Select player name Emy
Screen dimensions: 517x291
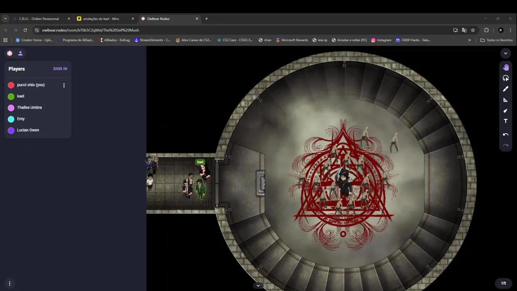(x=21, y=119)
